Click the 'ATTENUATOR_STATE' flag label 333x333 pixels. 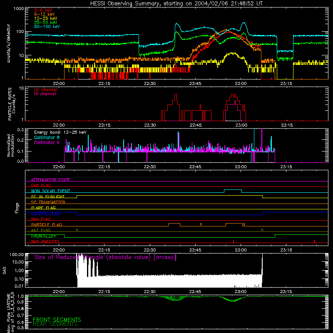tap(50, 180)
